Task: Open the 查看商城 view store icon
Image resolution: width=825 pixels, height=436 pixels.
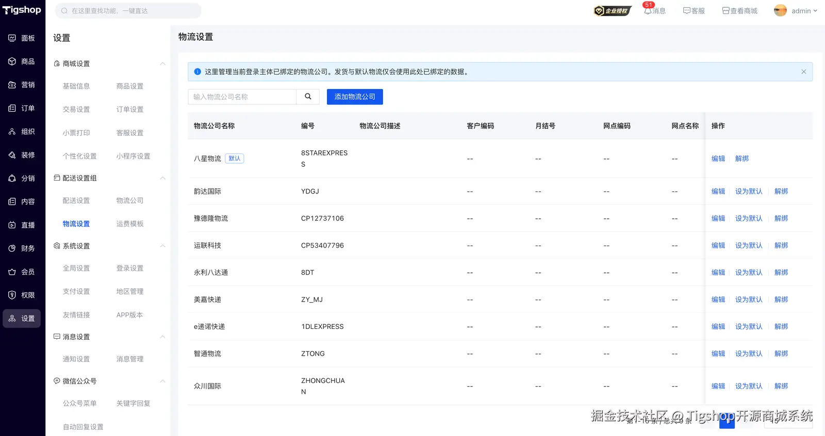Action: pyautogui.click(x=725, y=11)
